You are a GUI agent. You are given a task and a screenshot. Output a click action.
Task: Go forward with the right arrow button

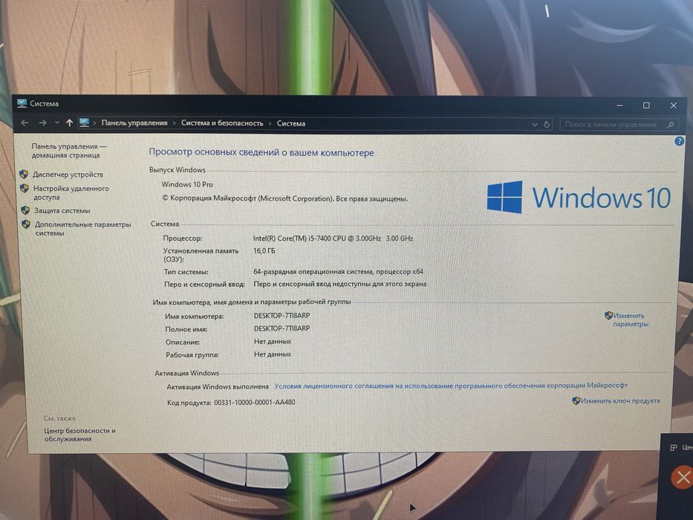(x=42, y=123)
